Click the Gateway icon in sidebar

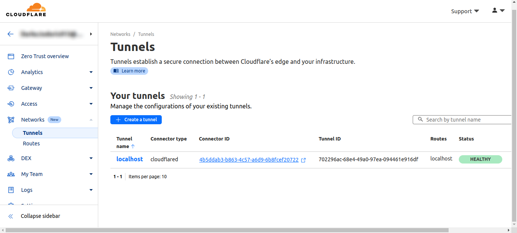(11, 88)
